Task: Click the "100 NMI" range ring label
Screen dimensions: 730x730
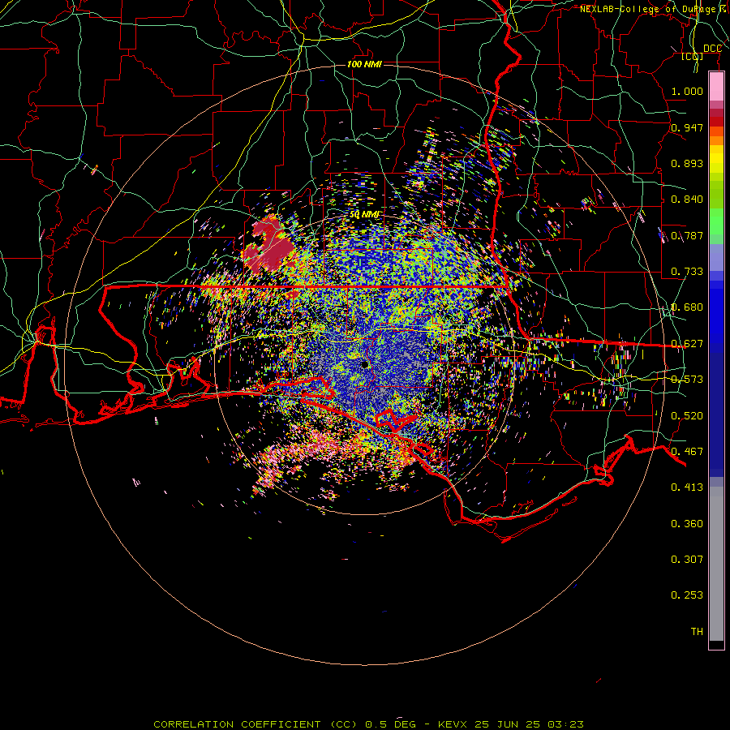Action: tap(364, 64)
